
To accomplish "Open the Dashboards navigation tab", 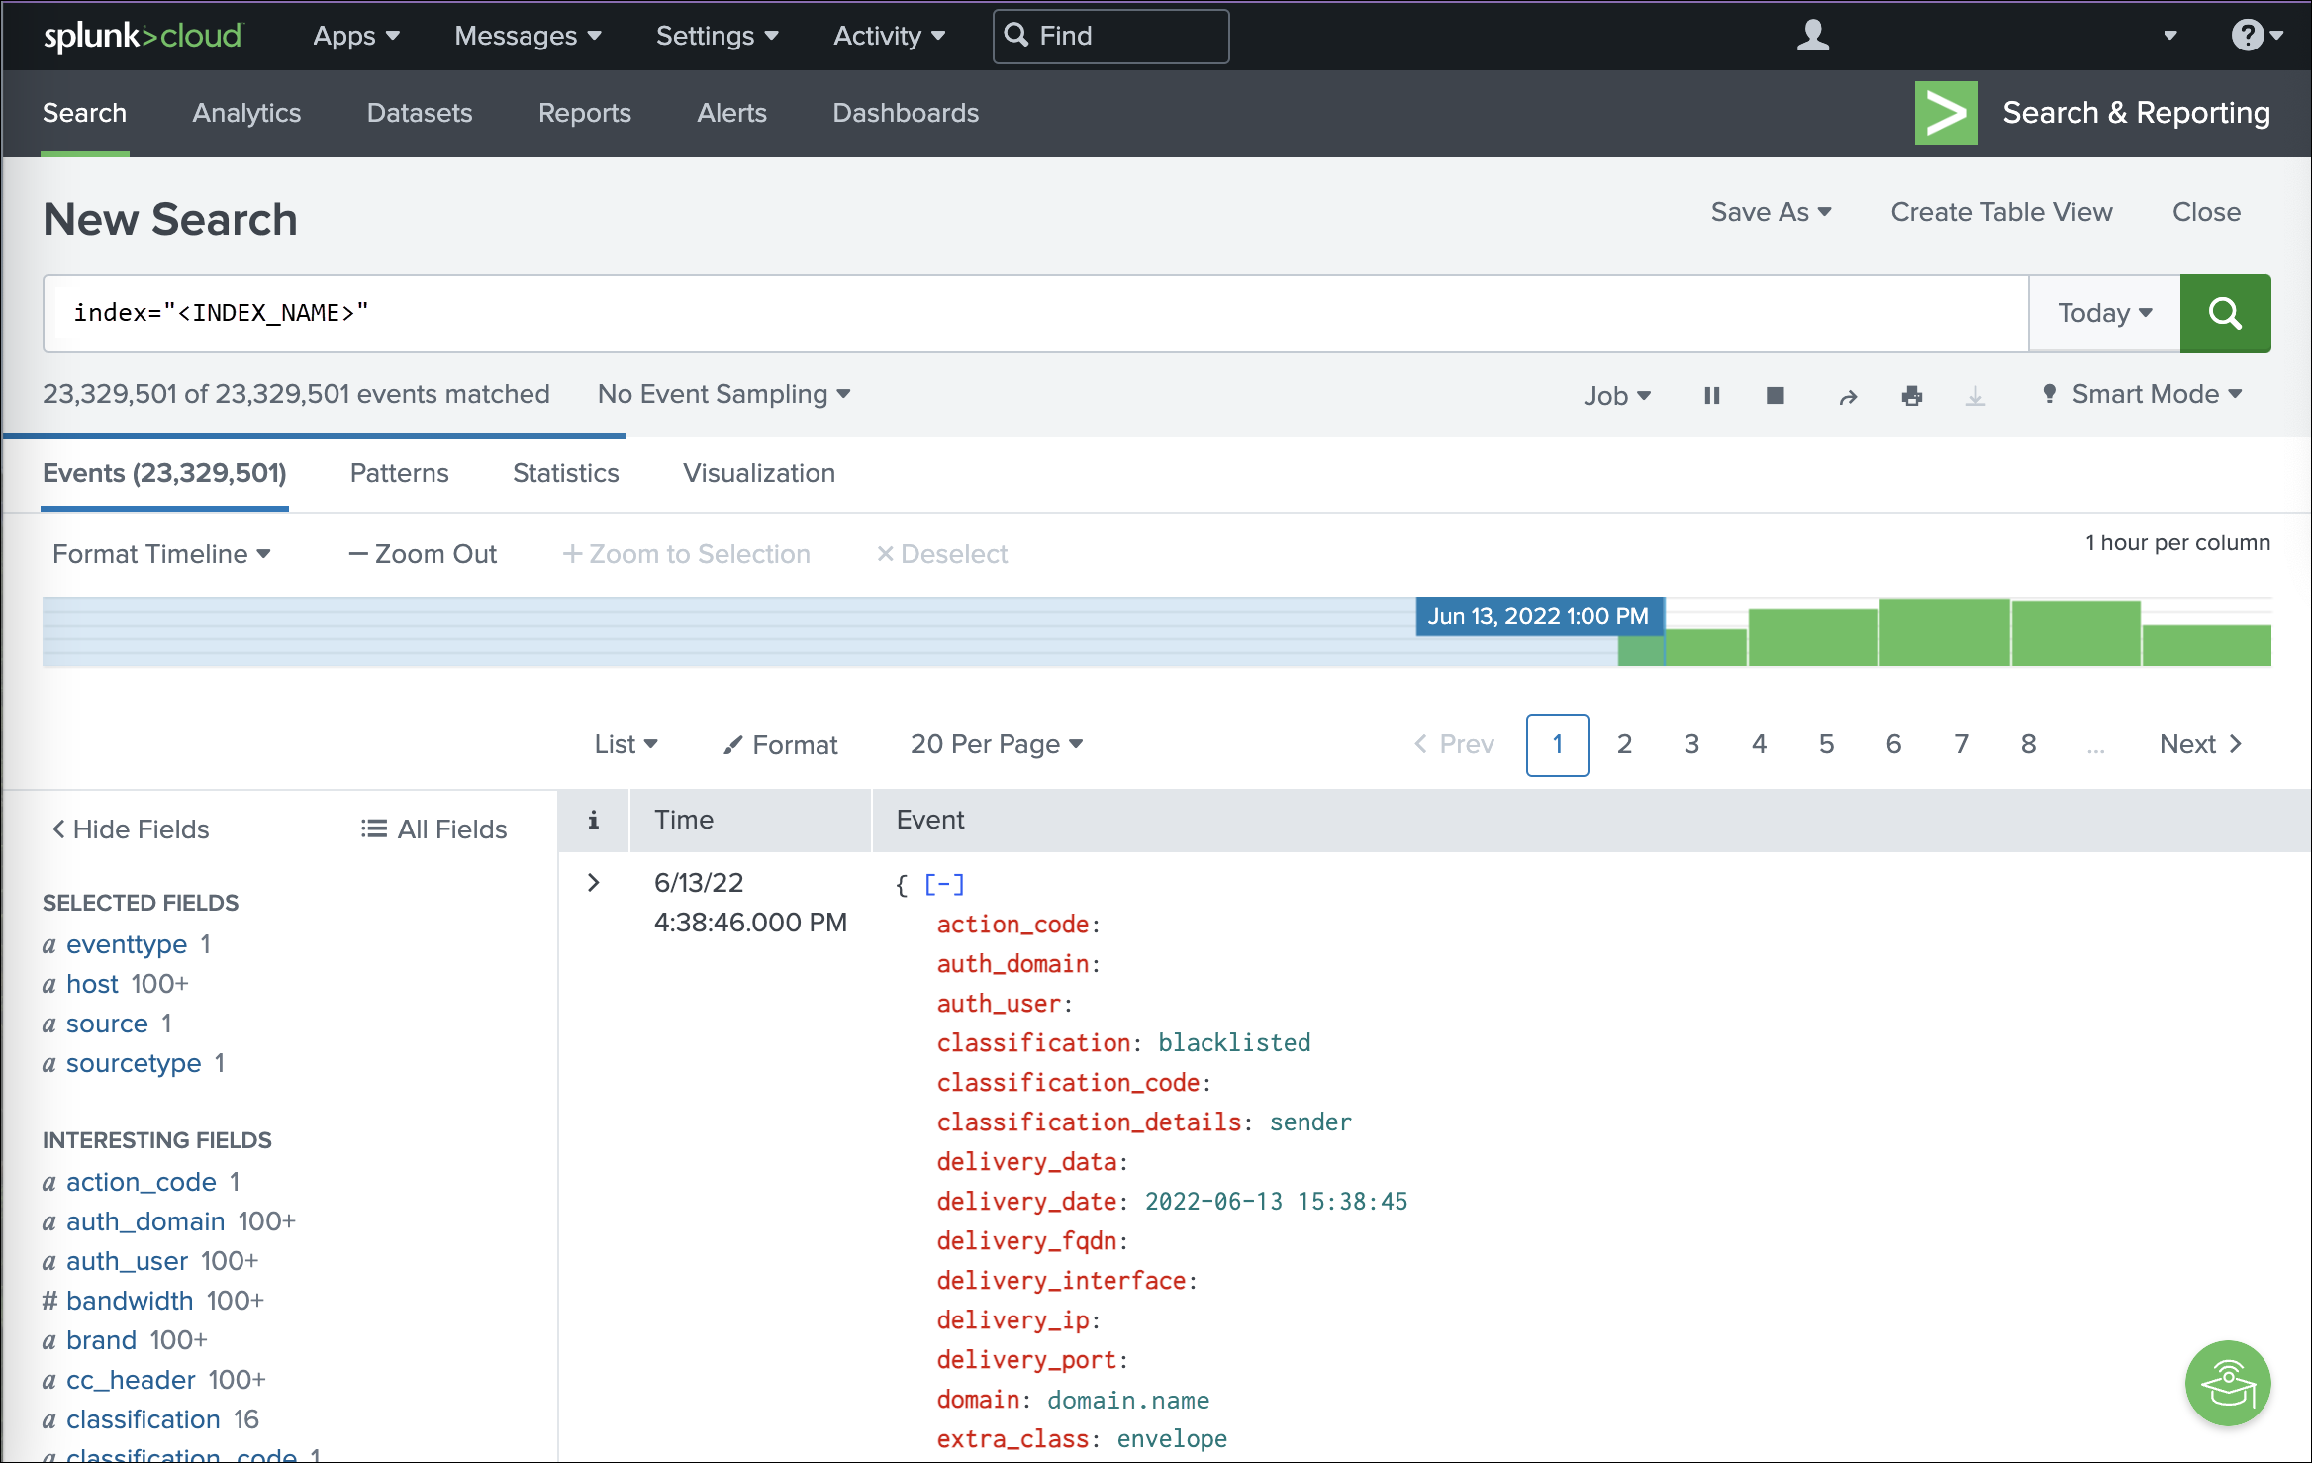I will (905, 113).
